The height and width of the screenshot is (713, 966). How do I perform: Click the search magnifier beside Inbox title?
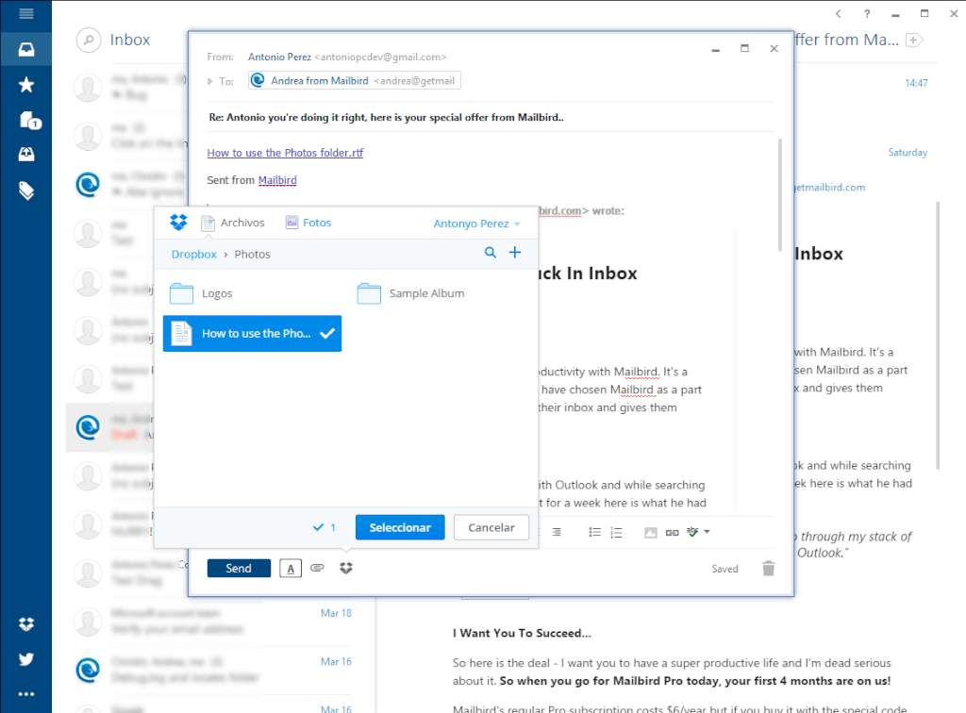click(88, 40)
